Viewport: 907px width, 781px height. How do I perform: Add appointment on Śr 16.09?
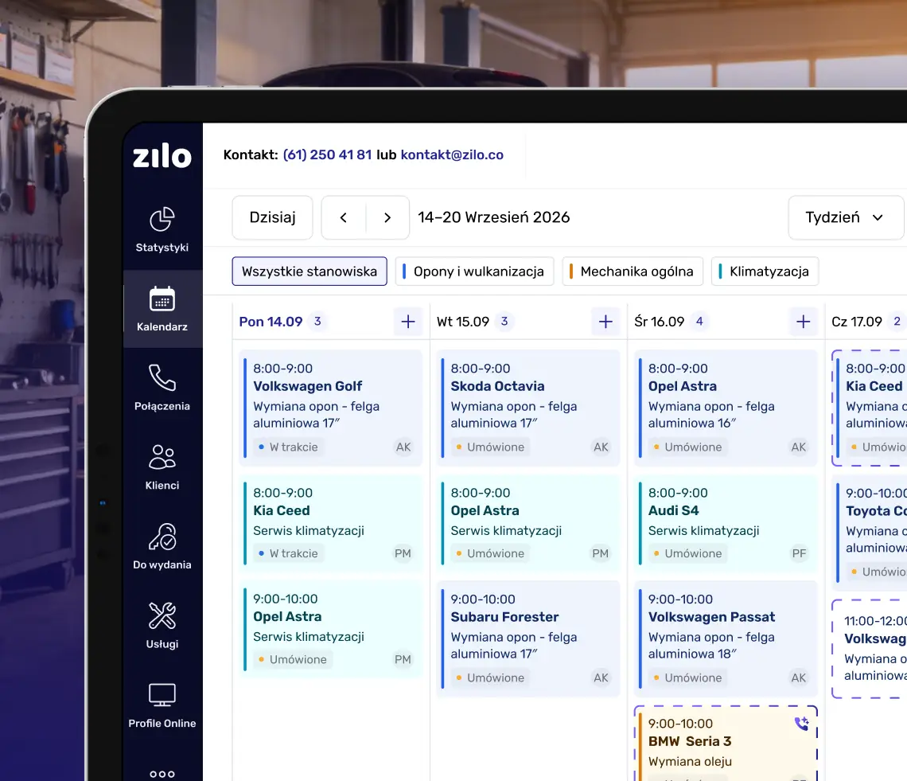coord(803,322)
